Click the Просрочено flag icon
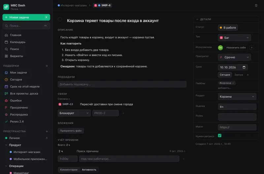This screenshot has width=264, height=174. tap(6, 108)
